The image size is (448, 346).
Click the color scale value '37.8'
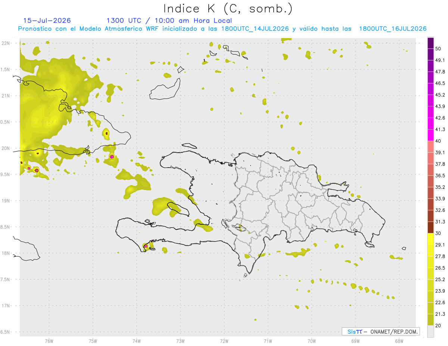(x=440, y=164)
